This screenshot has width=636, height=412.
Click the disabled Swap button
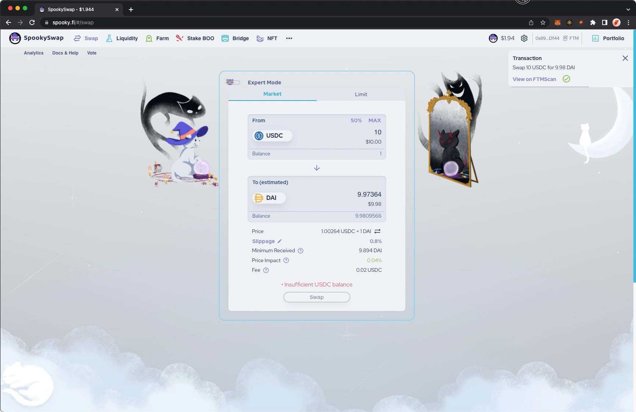click(x=317, y=297)
